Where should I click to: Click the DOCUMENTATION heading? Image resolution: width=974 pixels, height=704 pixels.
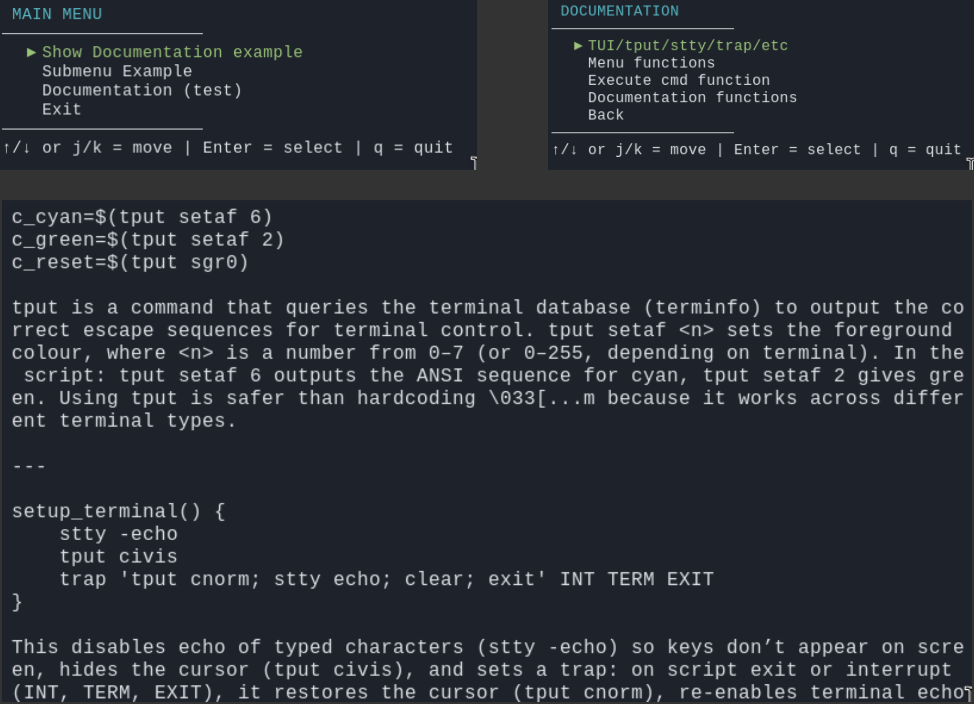tap(620, 11)
